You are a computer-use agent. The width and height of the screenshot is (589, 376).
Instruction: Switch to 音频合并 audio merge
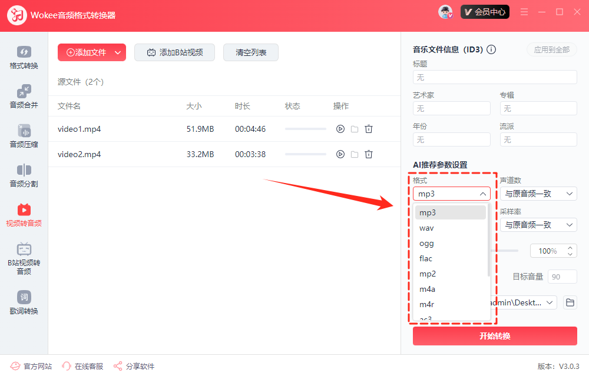click(24, 97)
